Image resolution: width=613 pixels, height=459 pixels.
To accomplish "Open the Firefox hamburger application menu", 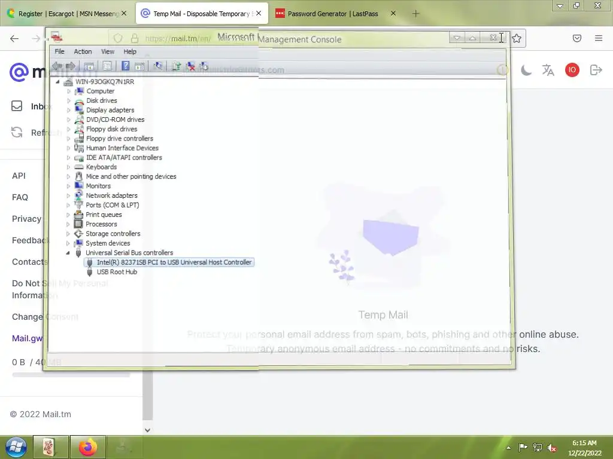I will pyautogui.click(x=599, y=38).
